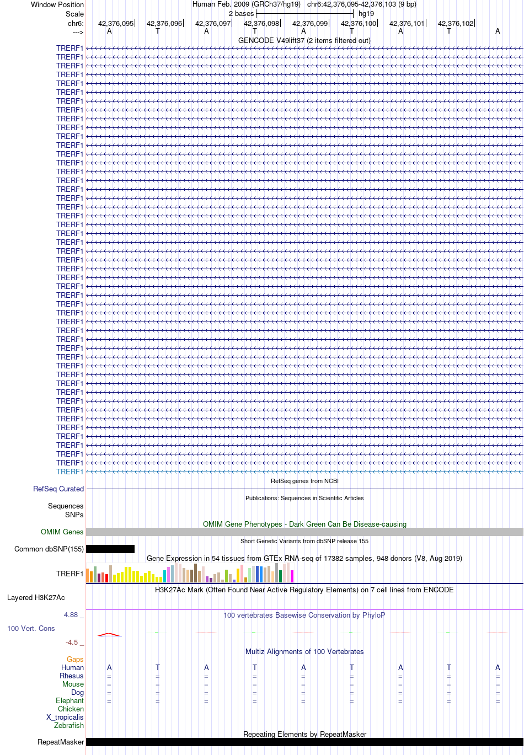Select the Dog alignment row label
This screenshot has height=755, width=524.
pos(78,692)
